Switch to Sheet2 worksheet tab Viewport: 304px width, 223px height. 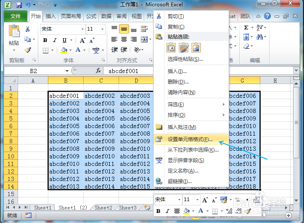[x=103, y=208]
